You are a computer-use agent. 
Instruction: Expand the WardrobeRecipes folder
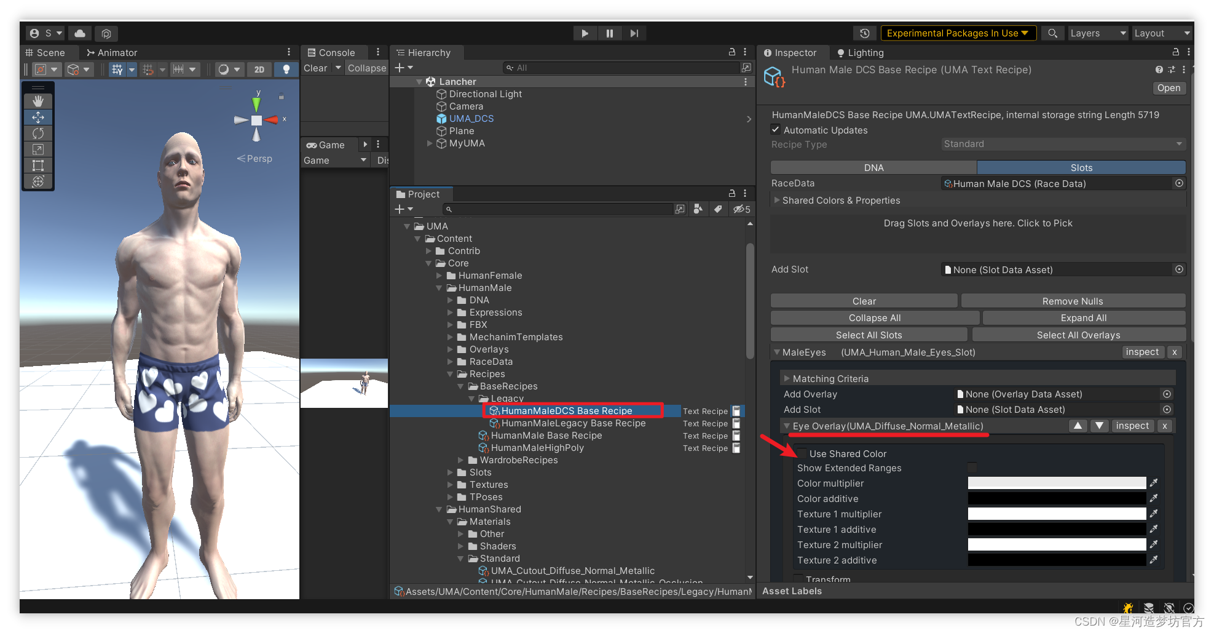[461, 460]
